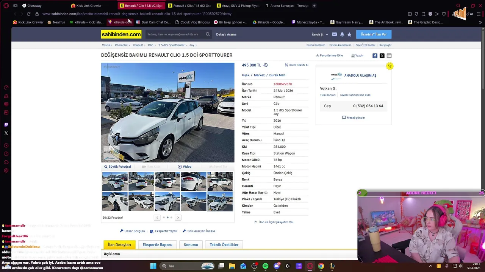Open the Teknik Özellikler tab

[x=224, y=245]
